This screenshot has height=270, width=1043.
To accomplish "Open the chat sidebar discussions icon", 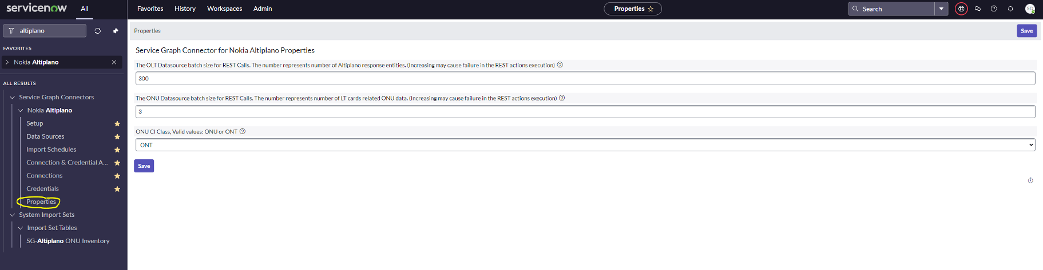I will [978, 9].
